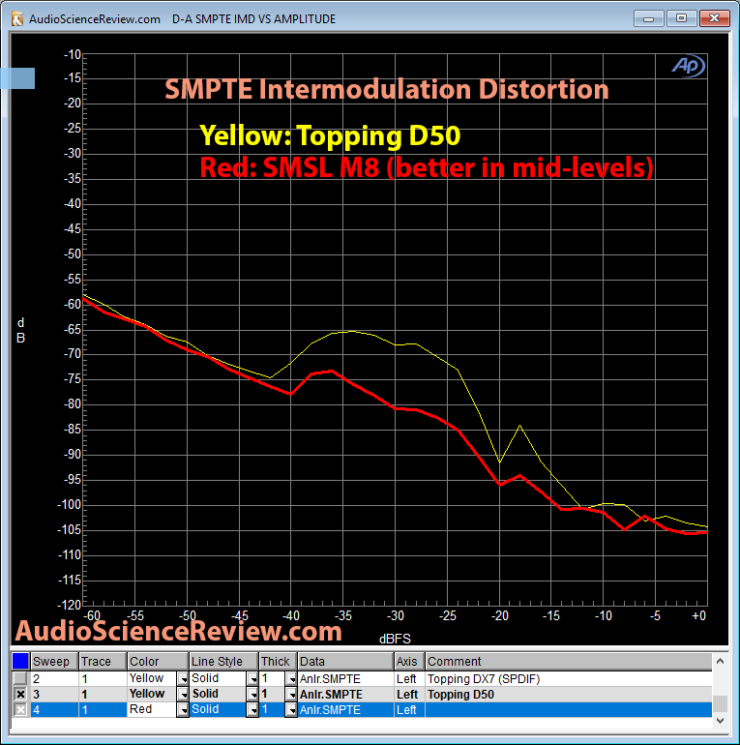
Task: Open the Color dropdown for Sweep 4
Action: click(183, 710)
